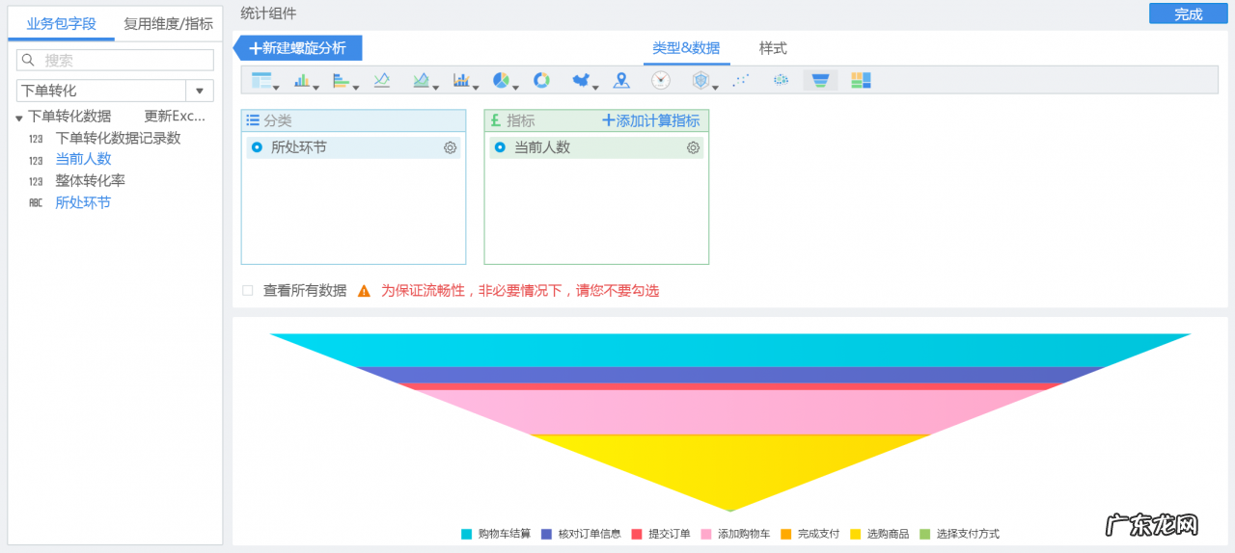Image resolution: width=1235 pixels, height=553 pixels.
Task: Choose the bubble cluster chart icon
Action: pos(781,80)
